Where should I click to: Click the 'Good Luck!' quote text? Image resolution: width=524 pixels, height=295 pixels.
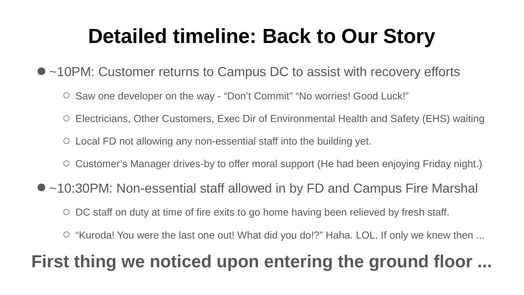[x=381, y=96]
